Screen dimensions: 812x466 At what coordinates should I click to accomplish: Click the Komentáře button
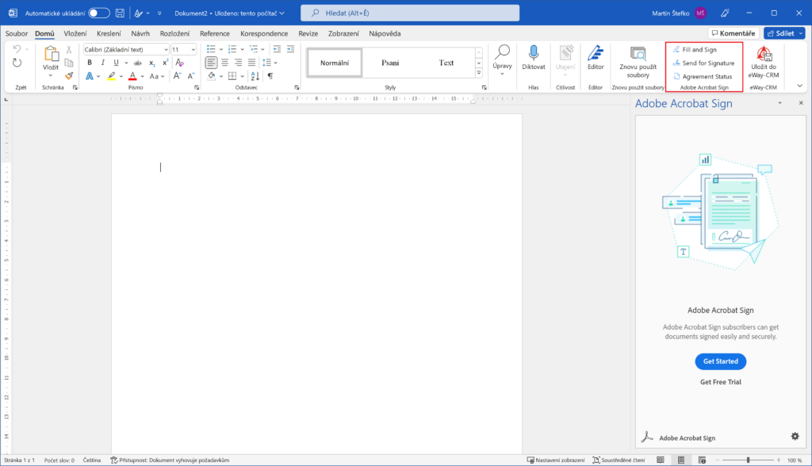click(733, 33)
